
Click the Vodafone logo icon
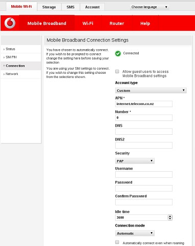pos(10,23)
